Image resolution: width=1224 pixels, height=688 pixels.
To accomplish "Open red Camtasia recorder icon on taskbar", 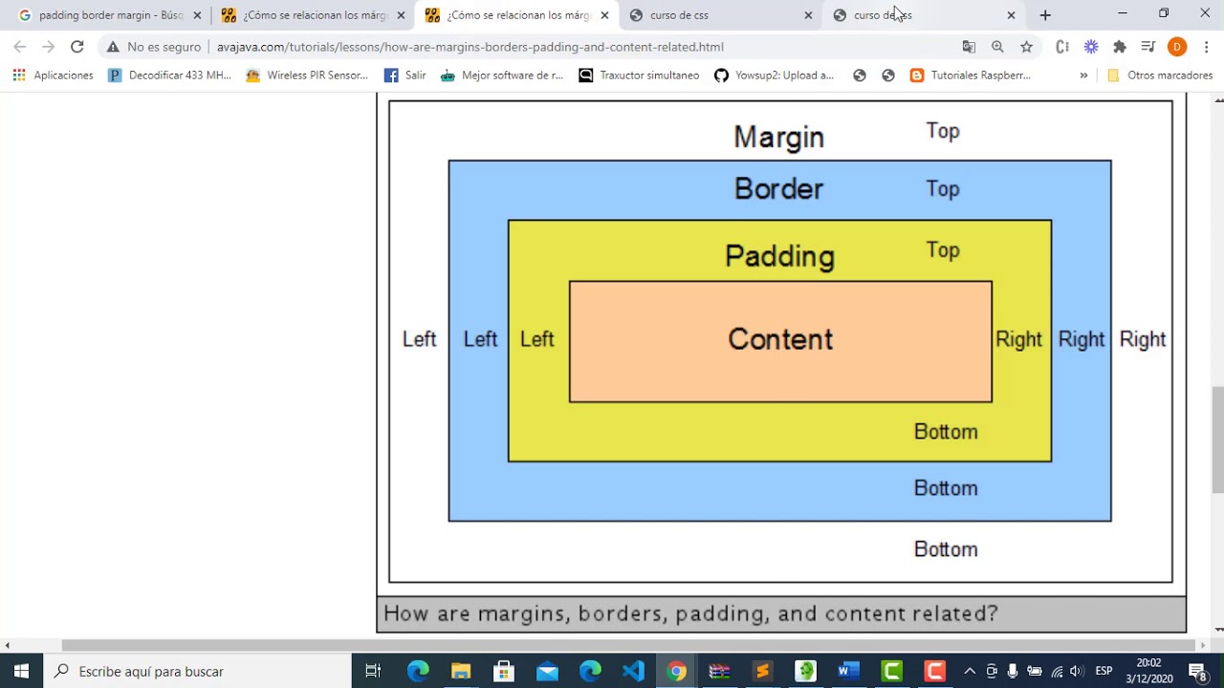I will (934, 671).
